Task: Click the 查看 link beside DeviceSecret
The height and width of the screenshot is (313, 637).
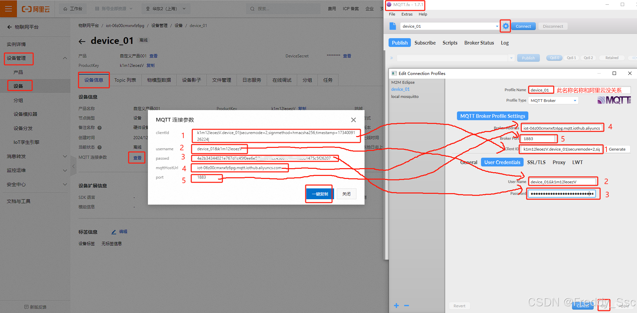Action: tap(347, 56)
